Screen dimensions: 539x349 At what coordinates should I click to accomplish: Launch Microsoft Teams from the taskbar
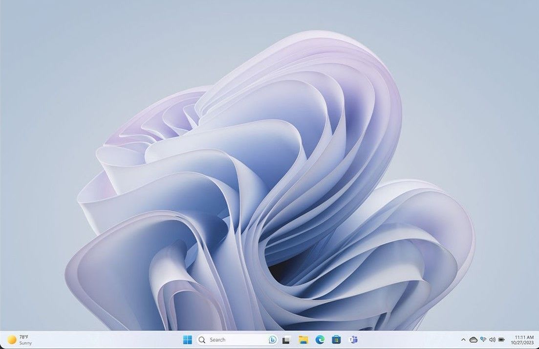click(x=353, y=340)
